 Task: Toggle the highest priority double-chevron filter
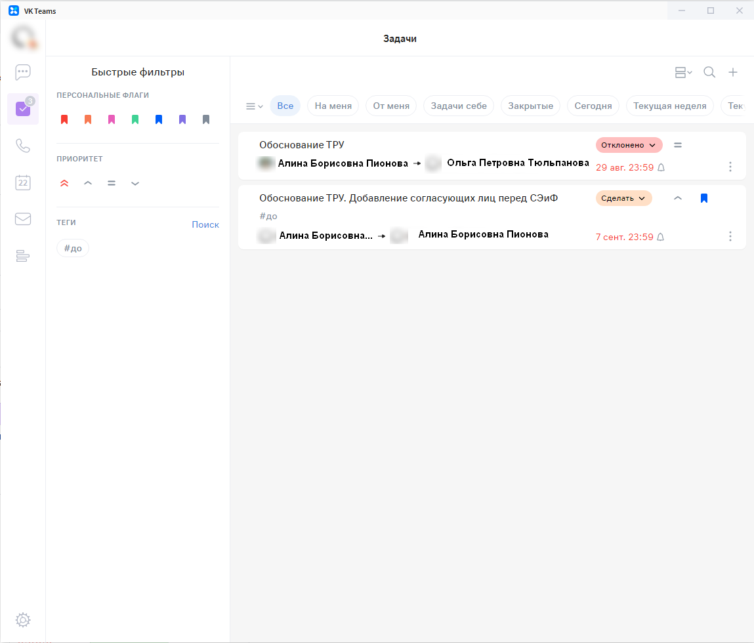64,183
